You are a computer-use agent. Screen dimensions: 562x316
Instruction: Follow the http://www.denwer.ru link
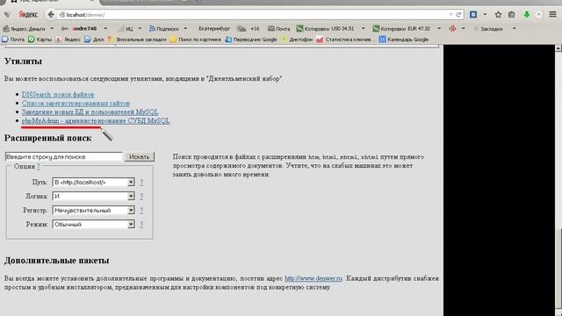coord(313,278)
